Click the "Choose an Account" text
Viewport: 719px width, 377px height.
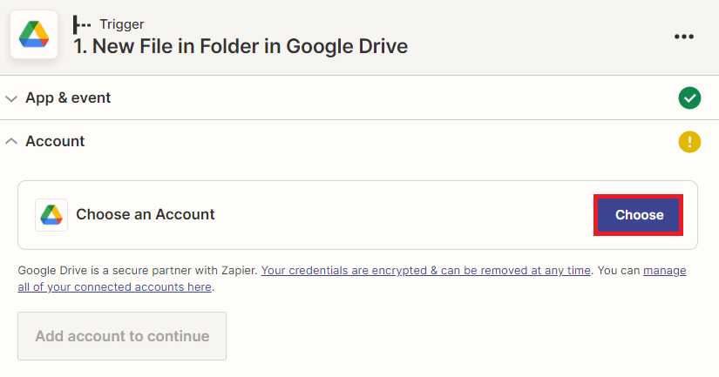(146, 214)
